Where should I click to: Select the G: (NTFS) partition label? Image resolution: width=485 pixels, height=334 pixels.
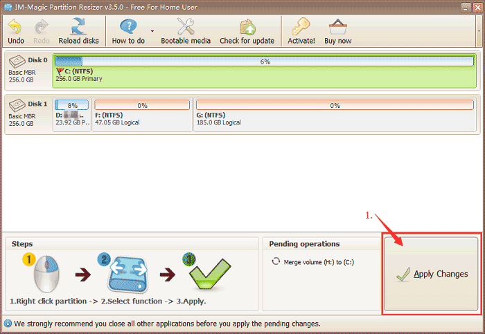[211, 115]
